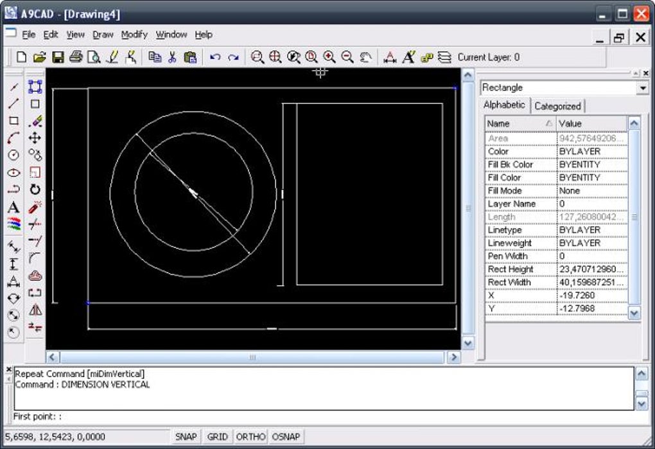Open the Draw menu
Screen dimensions: 655x449
[x=103, y=35]
